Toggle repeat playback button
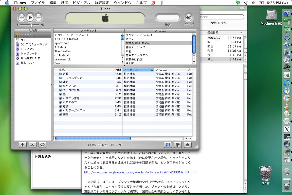Image resolution: width=292 pixels, height=195 pixels. pyautogui.click(x=42, y=145)
